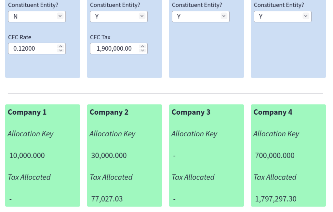This screenshot has width=333, height=212.
Task: Decrease the CFC Tax amount
Action: pos(142,51)
